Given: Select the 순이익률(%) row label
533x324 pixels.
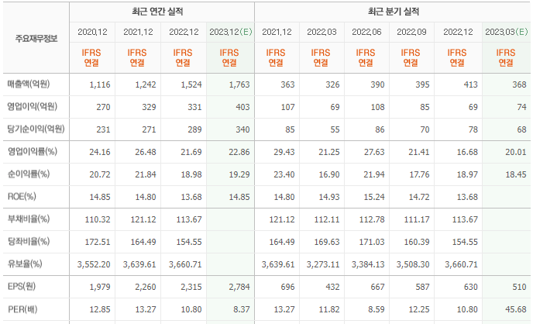Looking at the screenshot, I should click(29, 174).
